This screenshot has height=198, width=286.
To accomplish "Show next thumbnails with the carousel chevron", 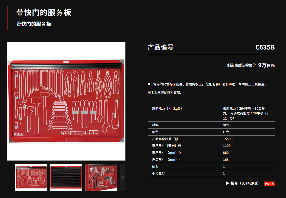I will pos(123,177).
